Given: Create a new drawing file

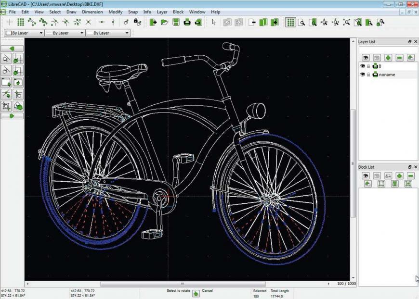Looking at the screenshot, I should point(153,22).
